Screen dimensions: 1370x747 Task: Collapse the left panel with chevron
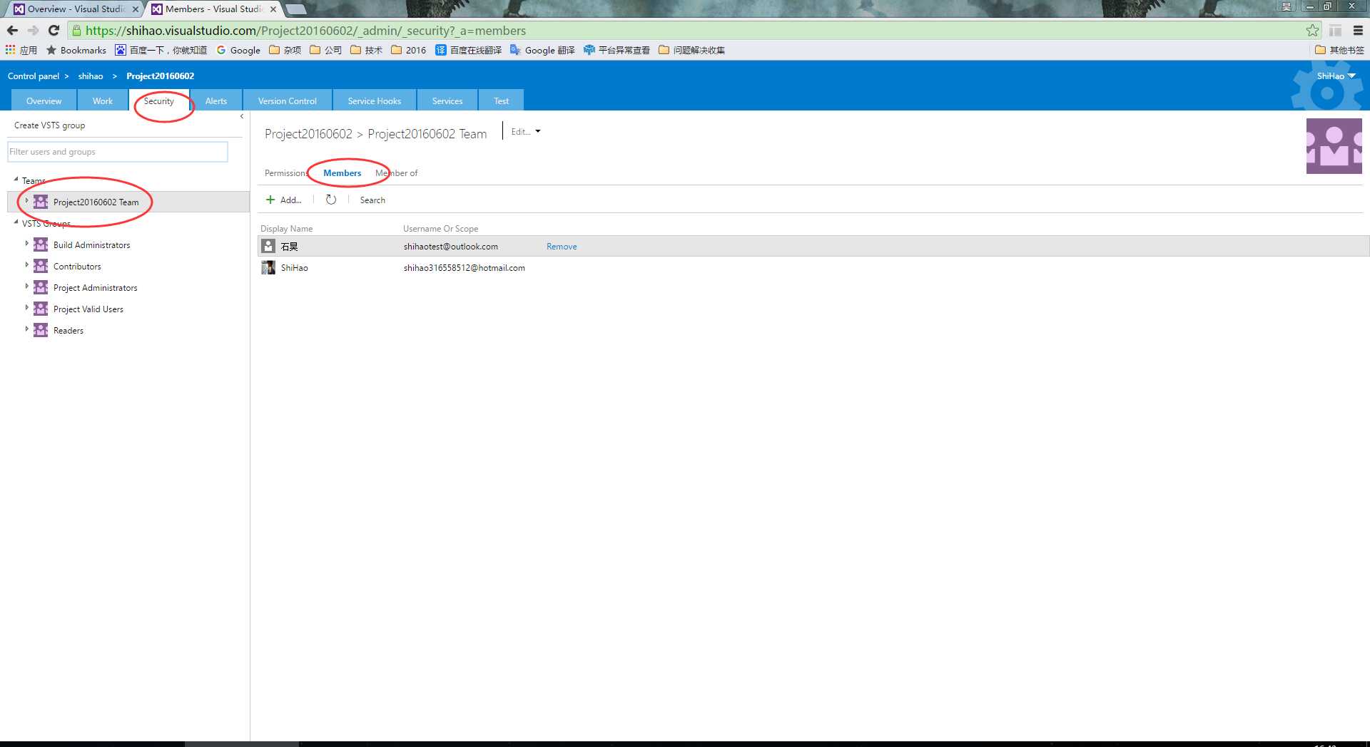coord(242,116)
